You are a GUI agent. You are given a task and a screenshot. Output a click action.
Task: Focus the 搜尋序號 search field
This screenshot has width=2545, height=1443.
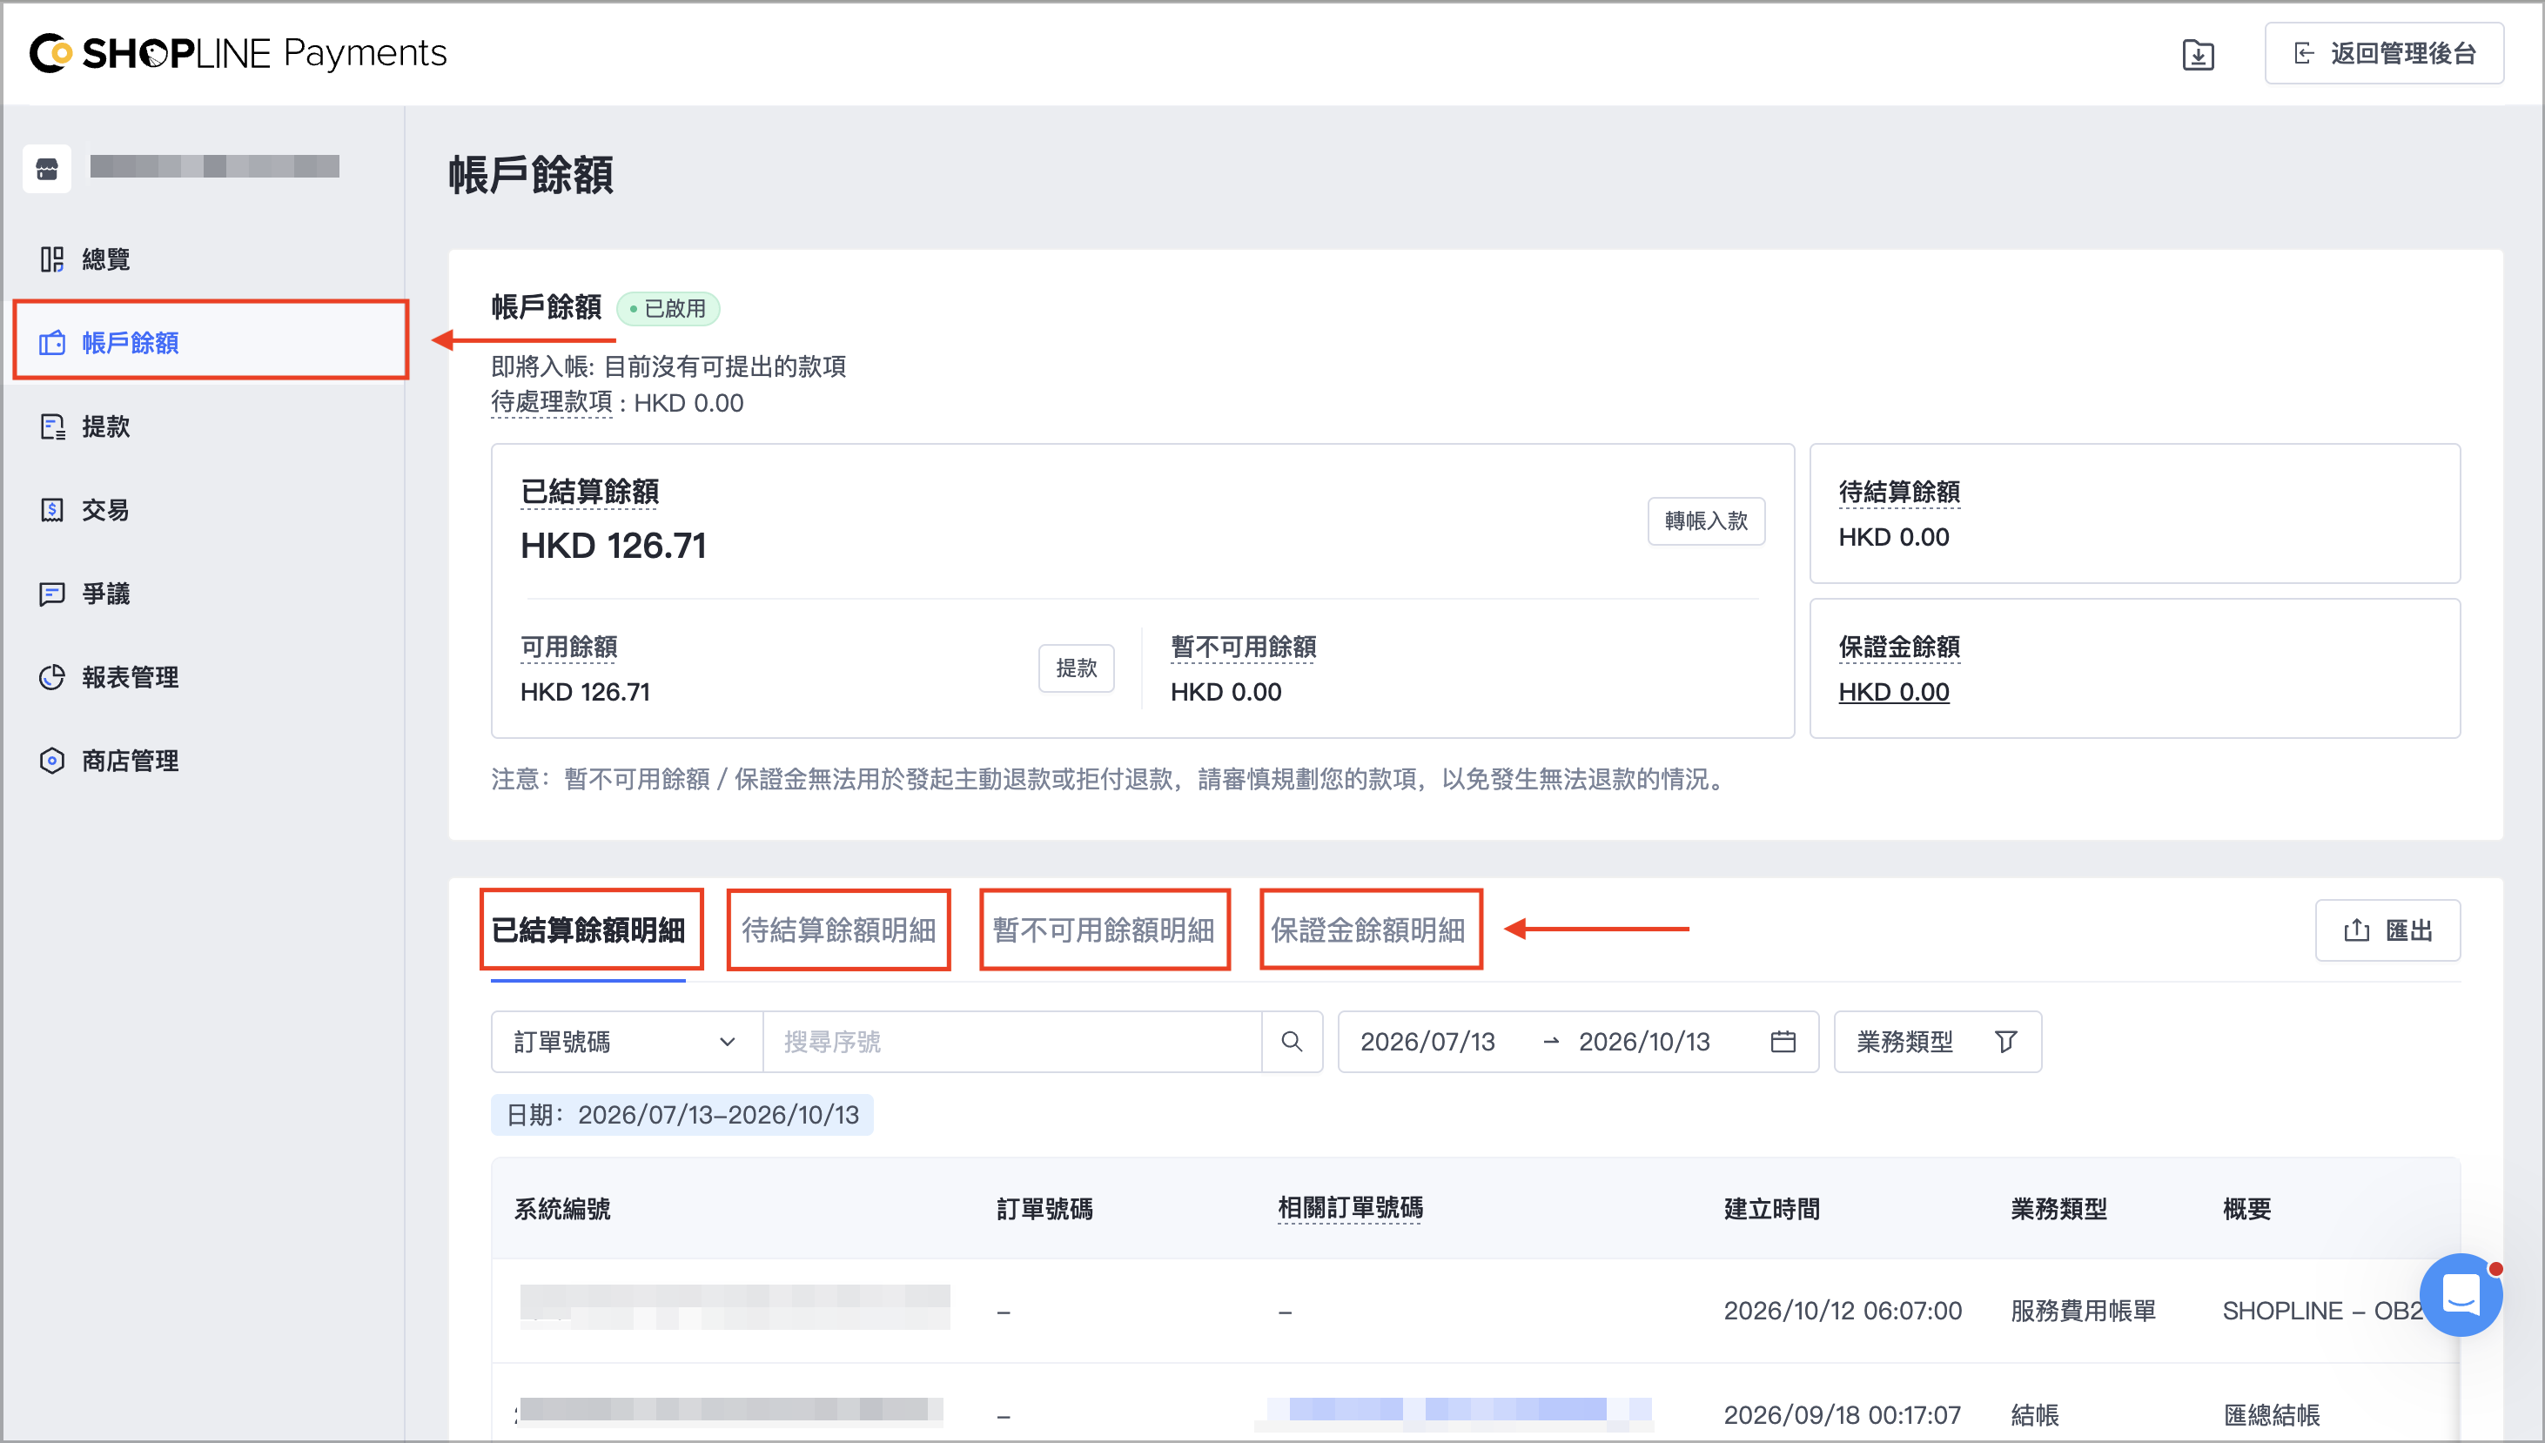(x=1012, y=1042)
